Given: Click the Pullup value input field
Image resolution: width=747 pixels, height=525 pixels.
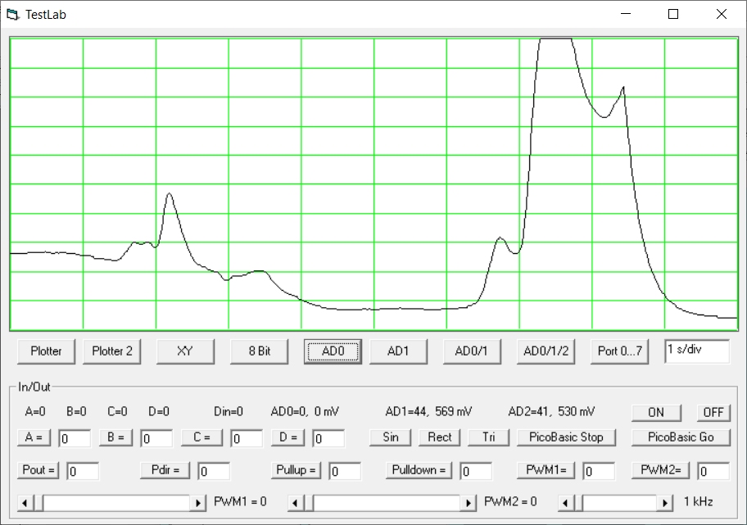Looking at the screenshot, I should point(345,471).
